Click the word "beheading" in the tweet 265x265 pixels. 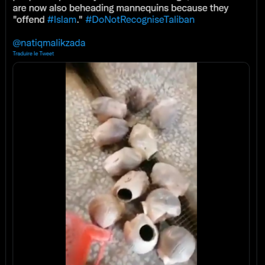tap(92, 8)
